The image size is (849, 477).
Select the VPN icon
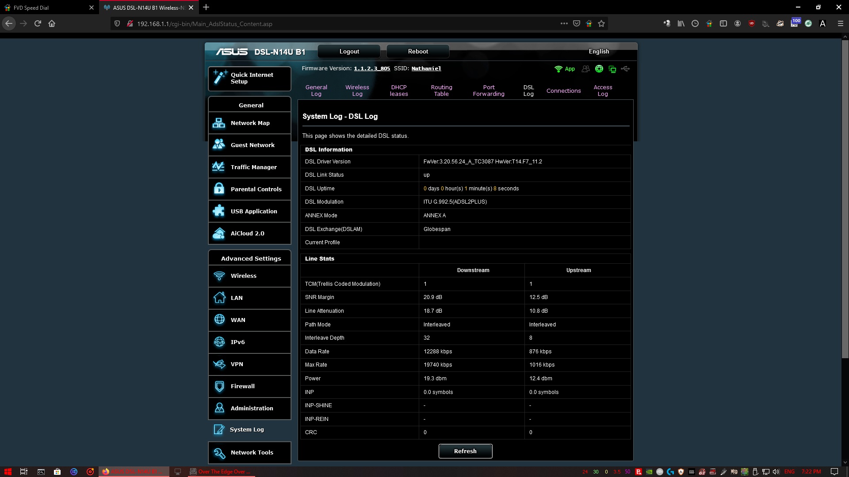coord(219,364)
